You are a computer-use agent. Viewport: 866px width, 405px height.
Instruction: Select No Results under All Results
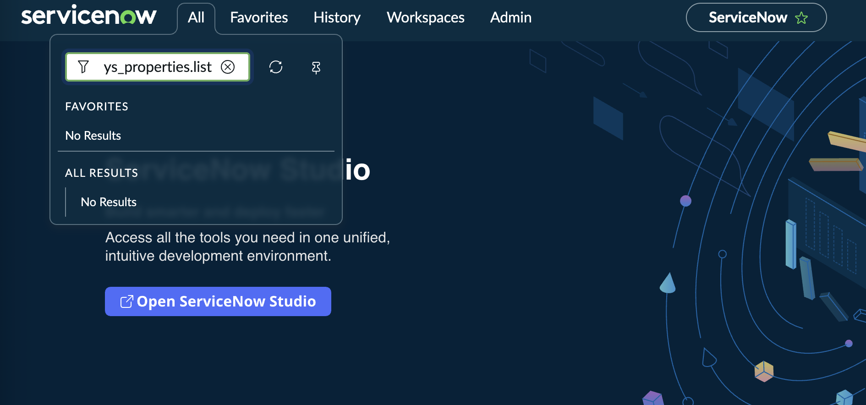pos(109,202)
